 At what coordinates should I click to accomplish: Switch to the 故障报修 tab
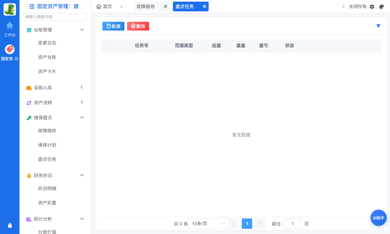click(146, 6)
